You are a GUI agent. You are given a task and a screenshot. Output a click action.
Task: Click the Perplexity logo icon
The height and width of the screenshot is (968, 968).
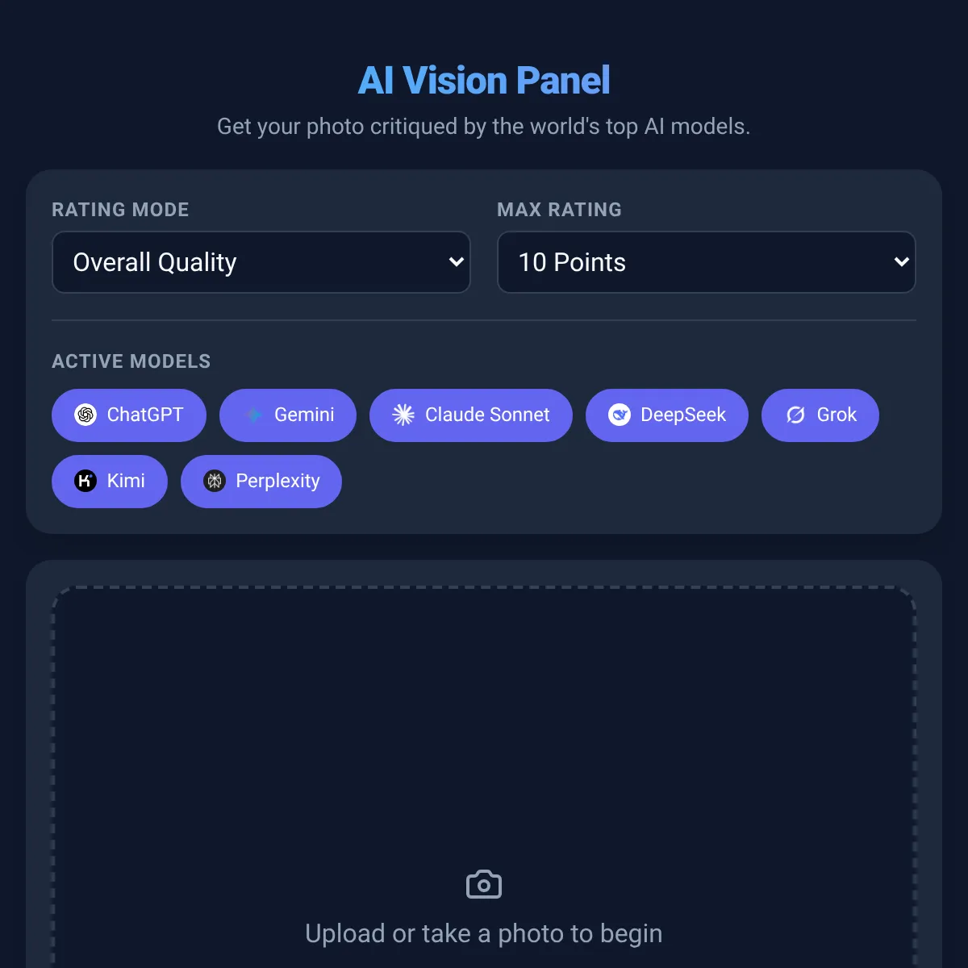coord(215,481)
